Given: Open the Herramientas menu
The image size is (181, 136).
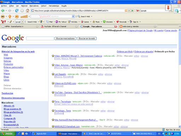Looking at the screenshot, I should pos(54,6).
